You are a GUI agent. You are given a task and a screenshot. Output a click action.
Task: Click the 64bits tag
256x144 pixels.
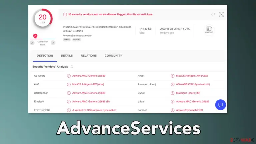(x=67, y=40)
